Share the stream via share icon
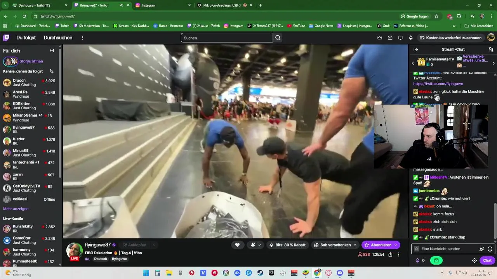The width and height of the screenshot is (497, 279). pos(390,255)
